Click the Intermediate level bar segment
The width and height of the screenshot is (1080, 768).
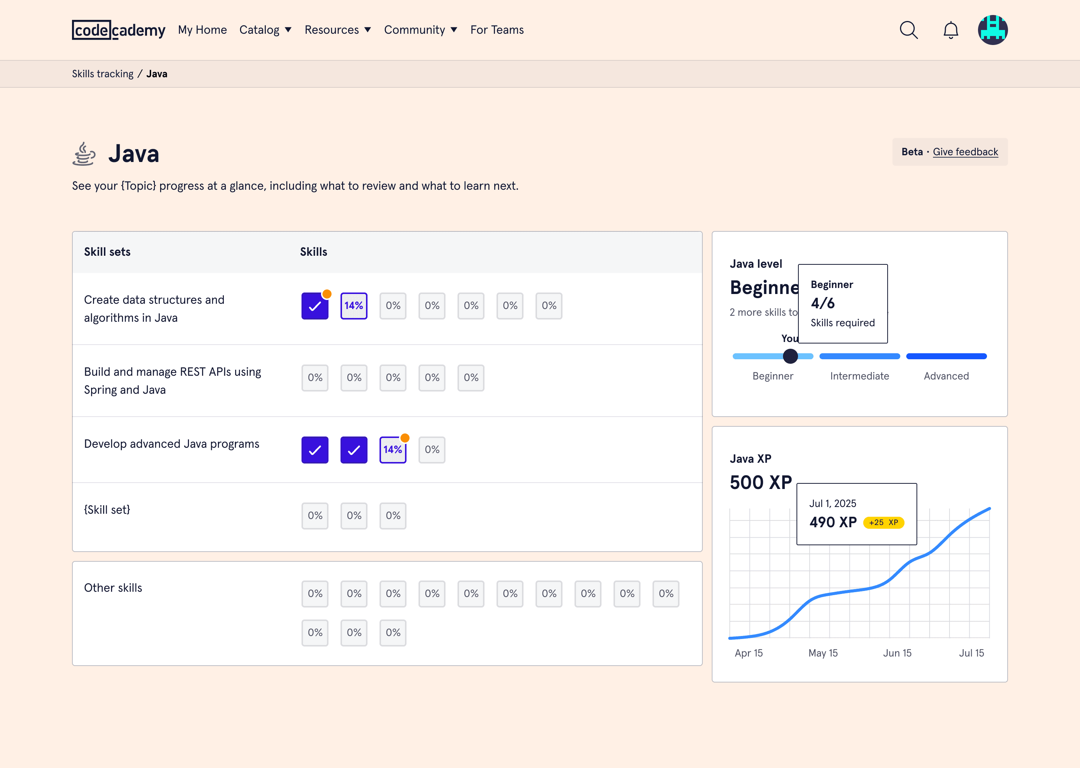pos(859,356)
